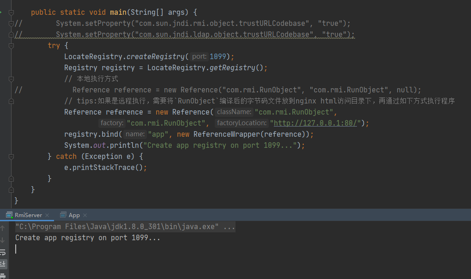Click the console output 'Create app registry on port 1099...'
Image resolution: width=471 pixels, height=279 pixels.
click(x=88, y=238)
